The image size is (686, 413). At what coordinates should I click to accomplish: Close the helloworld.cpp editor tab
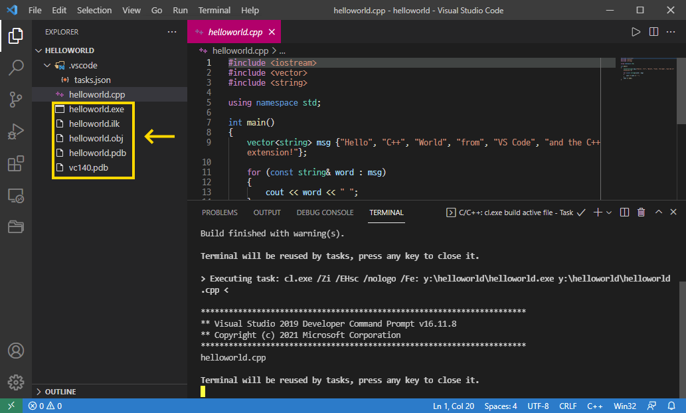pyautogui.click(x=272, y=32)
